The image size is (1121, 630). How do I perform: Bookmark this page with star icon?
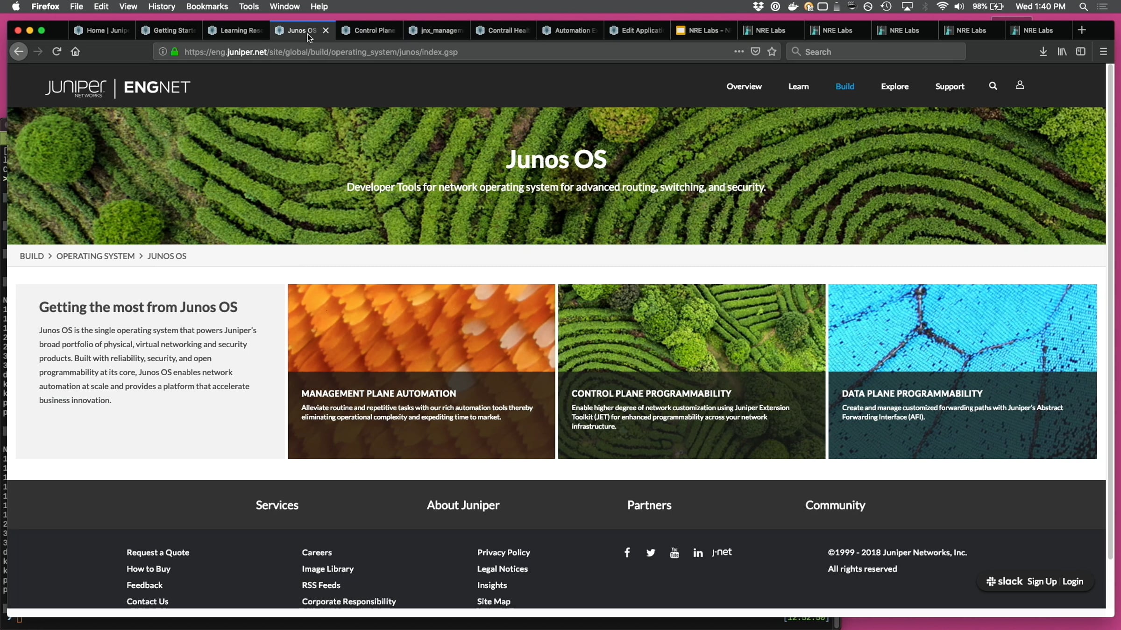(772, 51)
